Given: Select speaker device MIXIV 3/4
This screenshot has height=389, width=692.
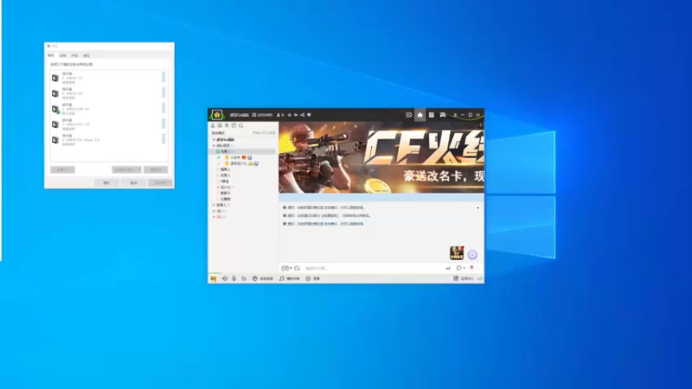Looking at the screenshot, I should pyautogui.click(x=109, y=93).
